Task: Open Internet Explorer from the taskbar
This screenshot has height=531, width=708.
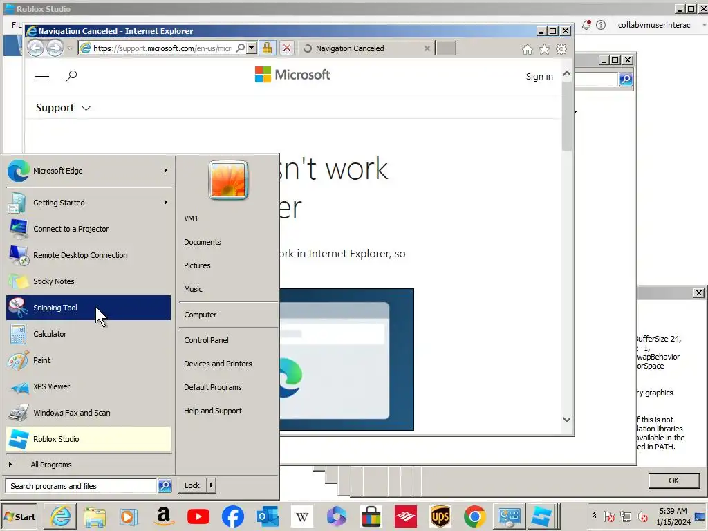Action: (x=61, y=516)
